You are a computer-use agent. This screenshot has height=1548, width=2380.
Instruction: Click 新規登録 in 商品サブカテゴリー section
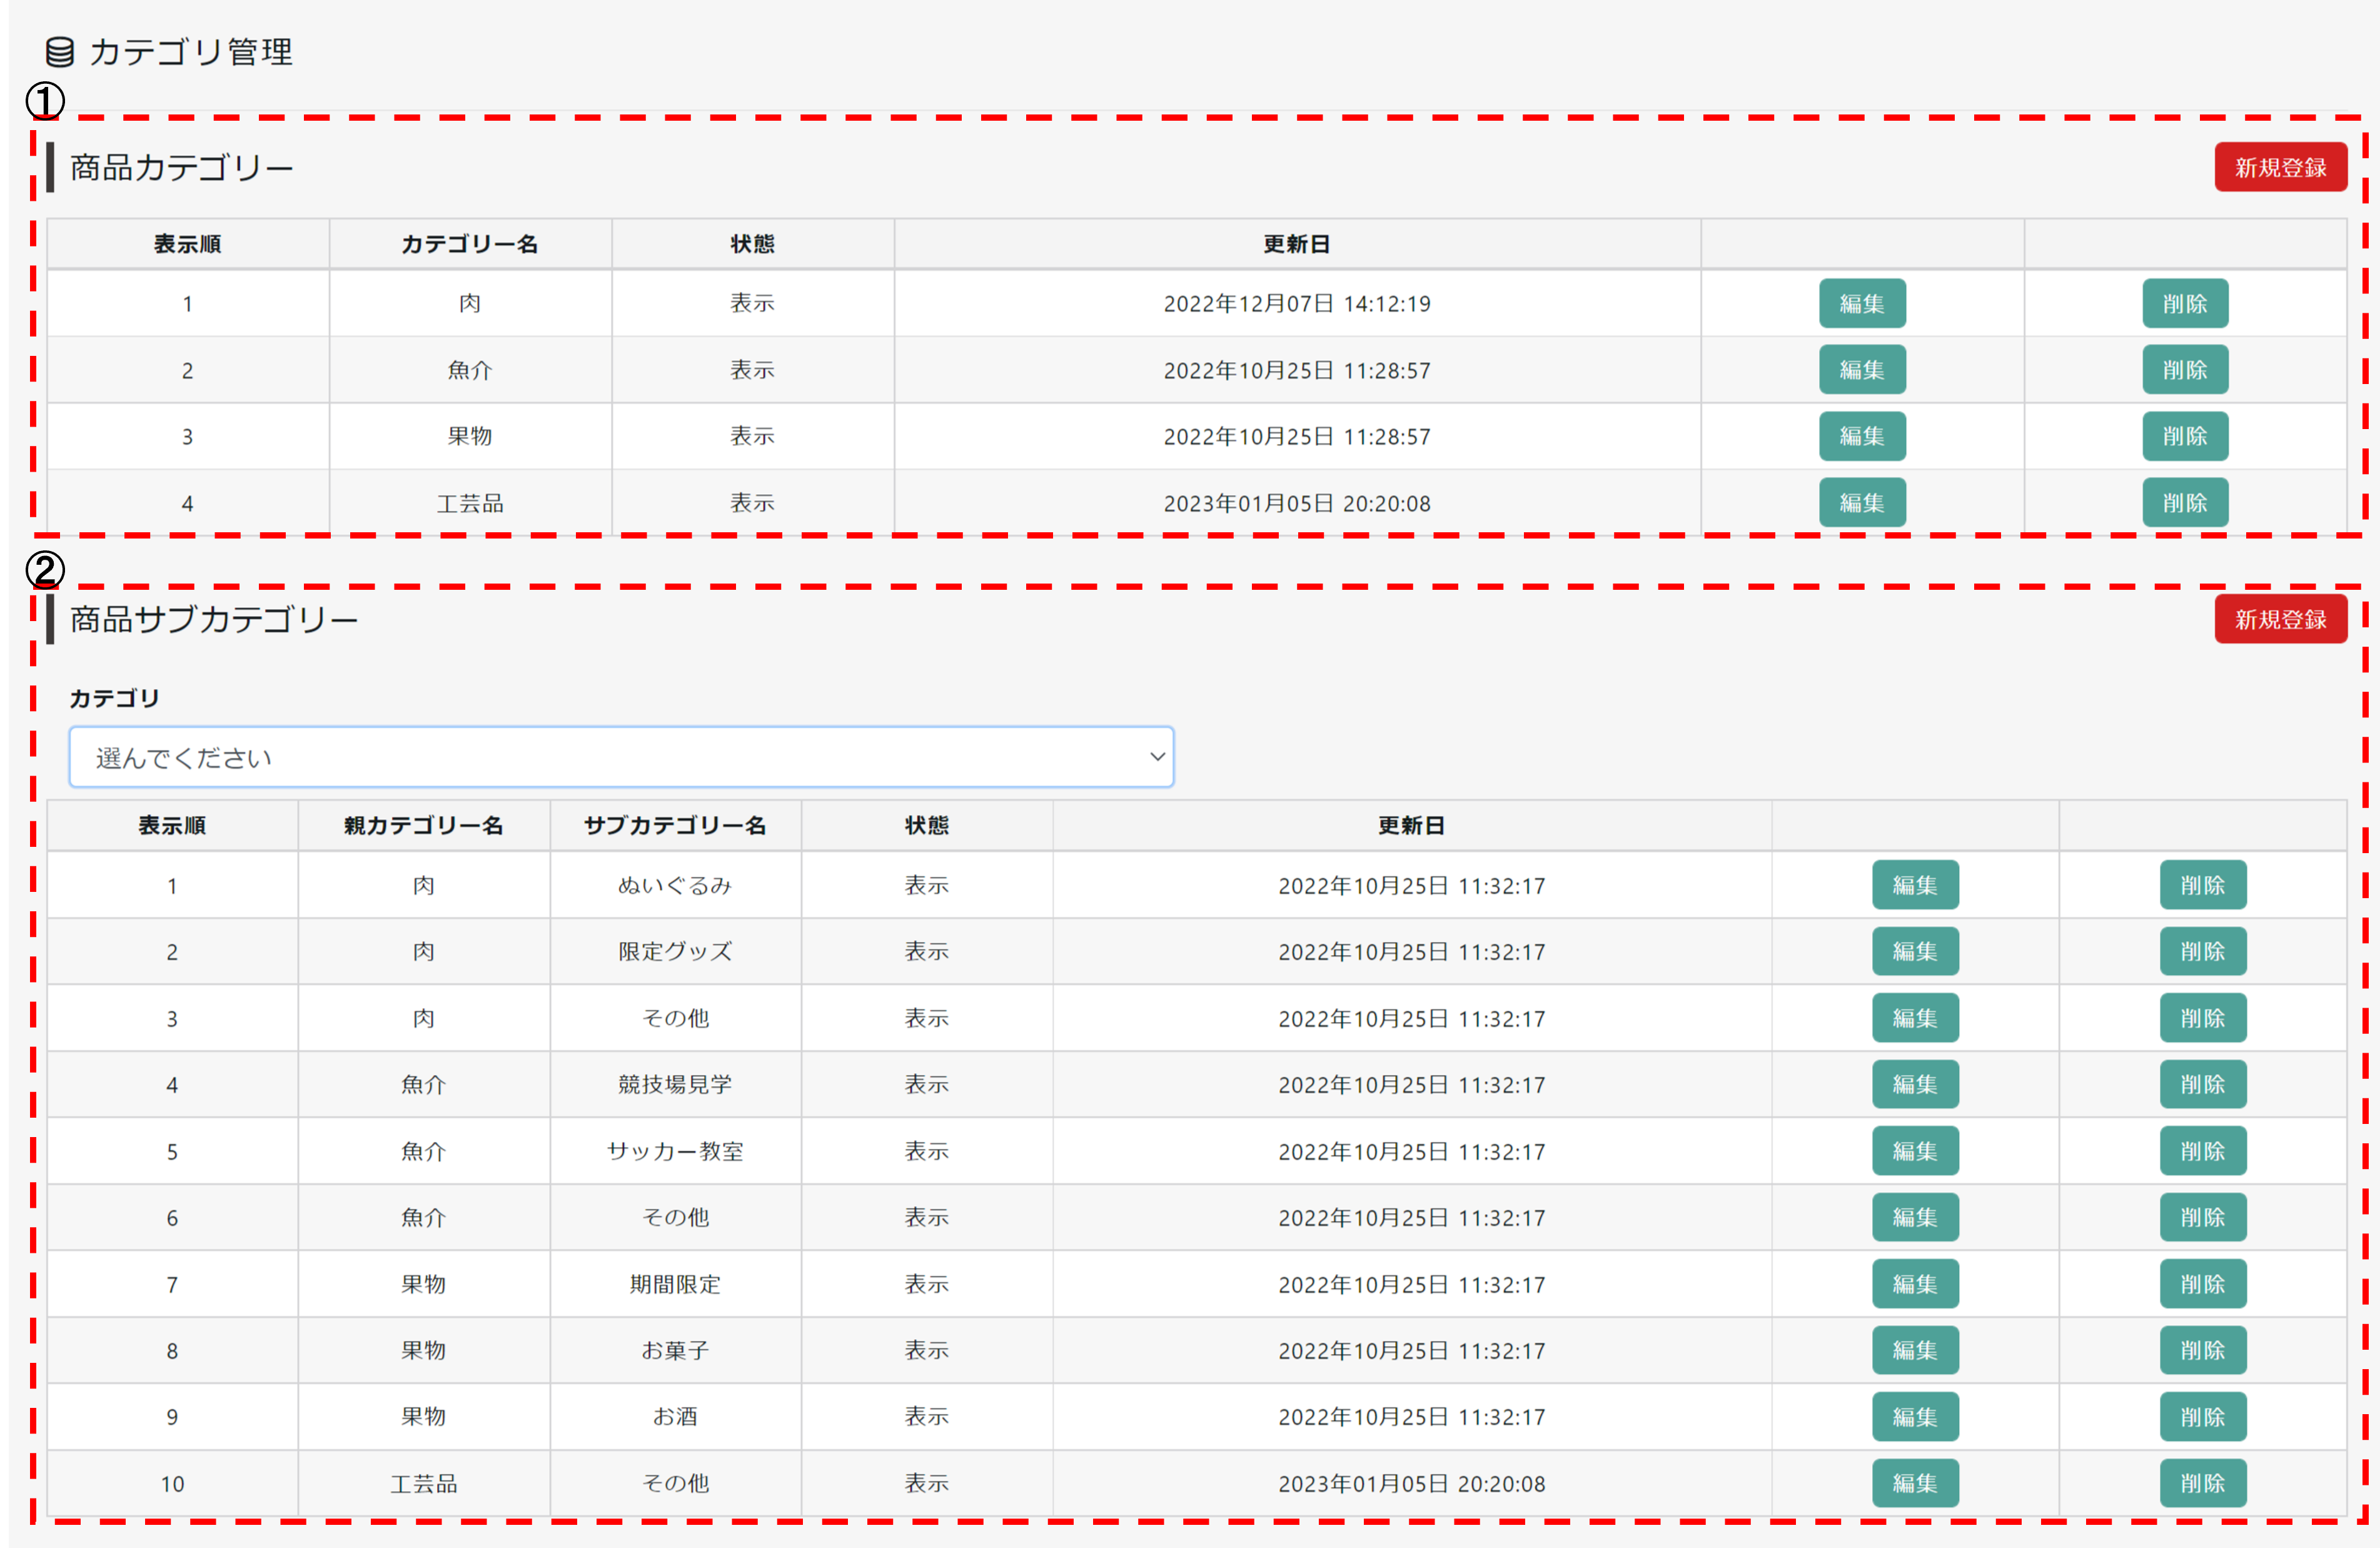tap(2280, 619)
